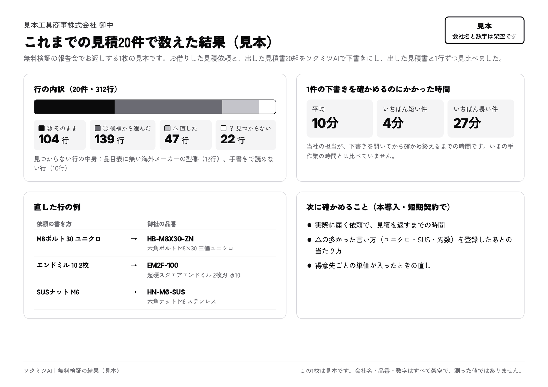Click the dark gray segment of the 行の内訳 bar
The image size is (548, 387).
click(168, 107)
